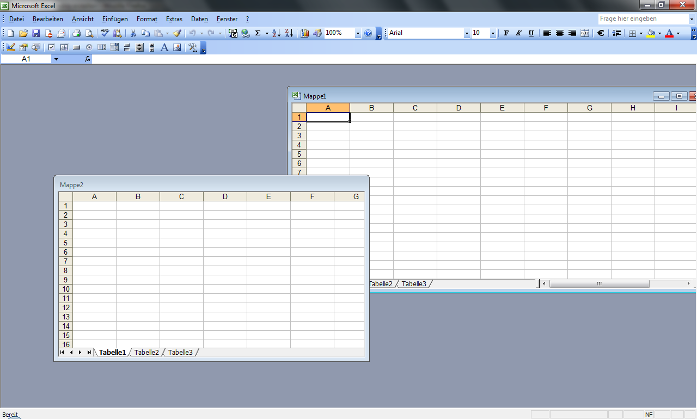Select column C header in Mappe1
This screenshot has width=697, height=419.
click(x=415, y=108)
